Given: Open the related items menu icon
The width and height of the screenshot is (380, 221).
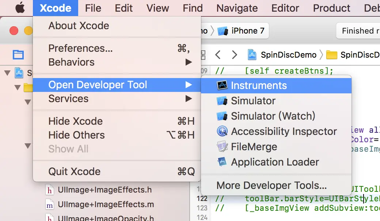Looking at the screenshot, I should click(x=203, y=55).
